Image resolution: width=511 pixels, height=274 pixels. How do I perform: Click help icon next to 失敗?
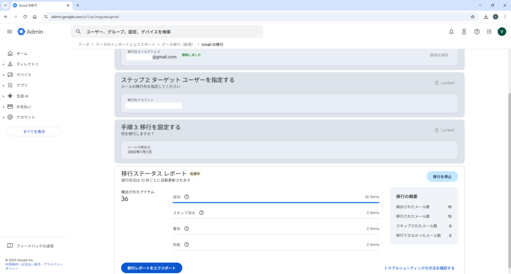pyautogui.click(x=187, y=245)
